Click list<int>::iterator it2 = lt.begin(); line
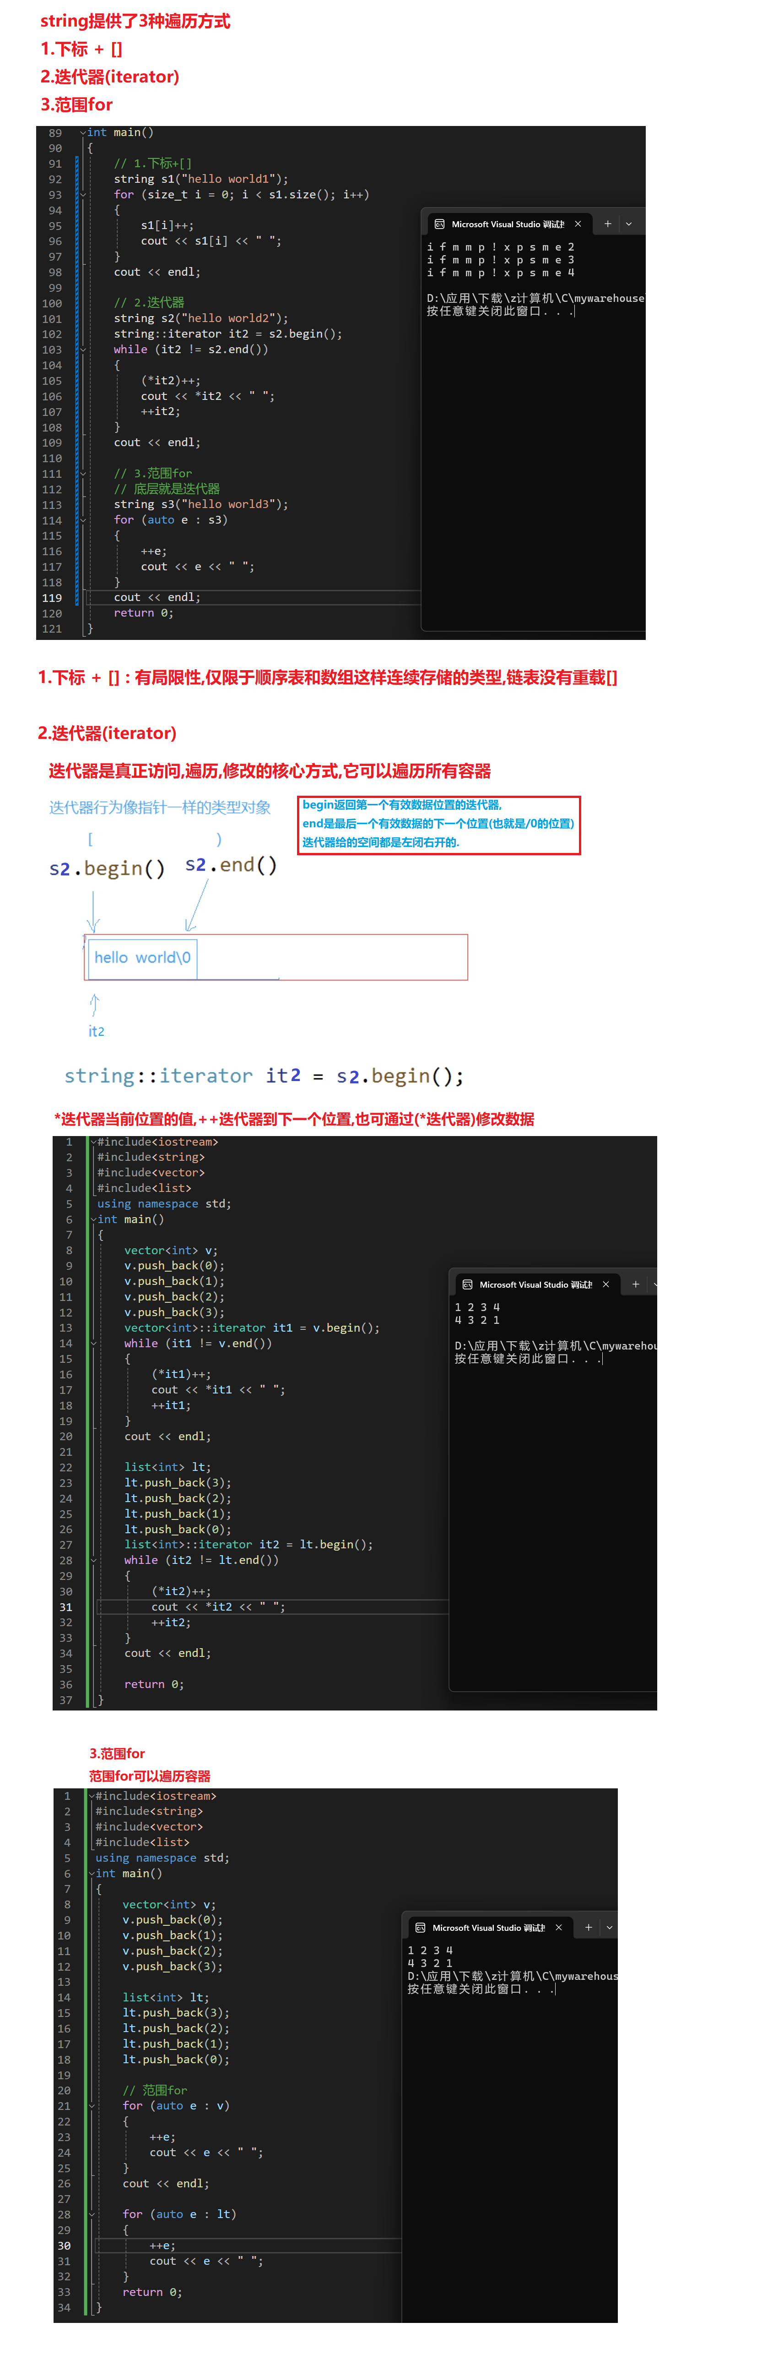 [249, 1544]
